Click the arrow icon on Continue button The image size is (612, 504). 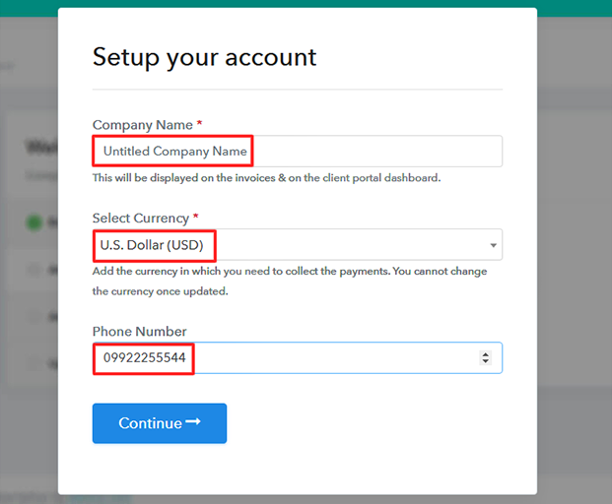193,422
